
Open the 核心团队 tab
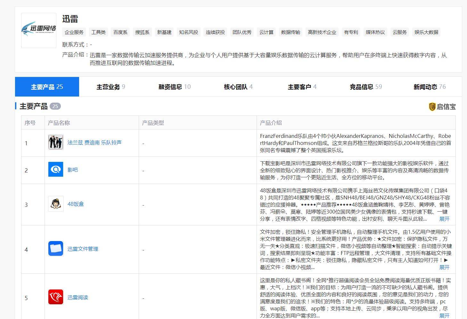238,87
